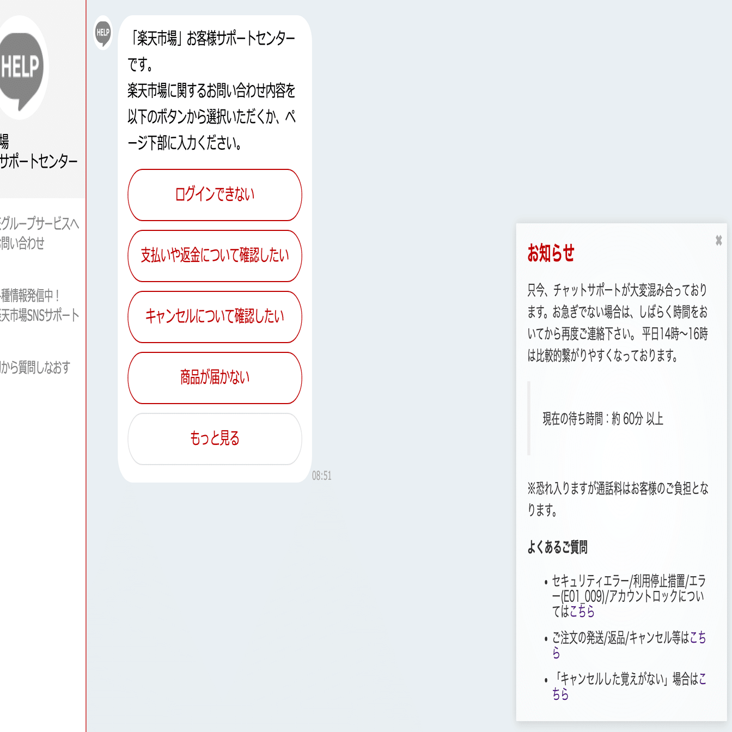Select 支払いや返金について確認したい option
This screenshot has width=732, height=732.
(x=215, y=256)
